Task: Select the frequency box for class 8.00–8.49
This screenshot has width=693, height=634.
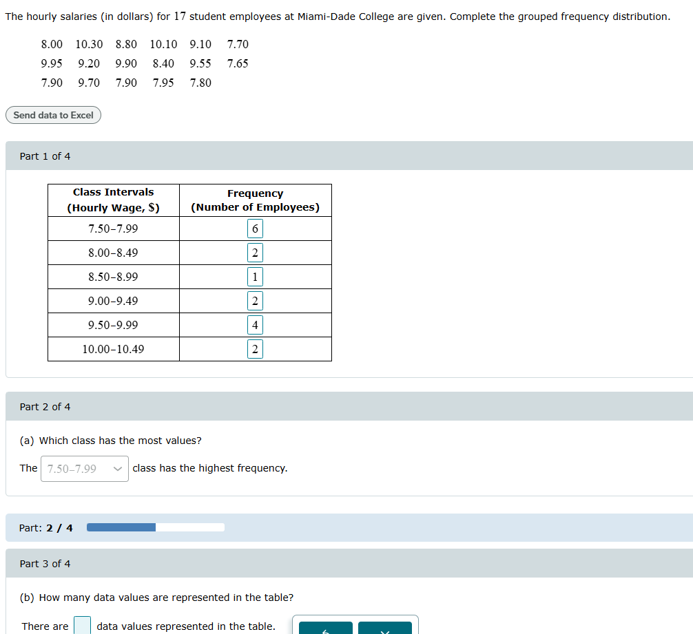Action: coord(255,252)
